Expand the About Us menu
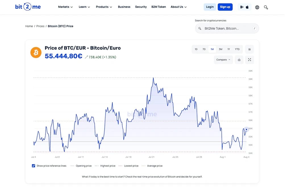Image resolution: width=285 pixels, height=188 pixels. pyautogui.click(x=179, y=7)
